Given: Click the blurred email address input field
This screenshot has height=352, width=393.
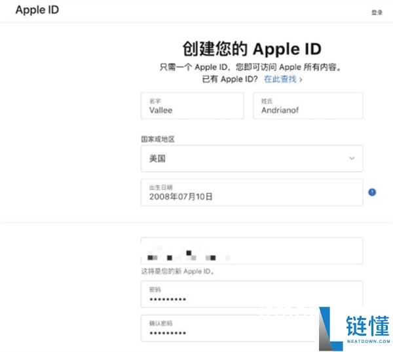Looking at the screenshot, I should [x=252, y=250].
